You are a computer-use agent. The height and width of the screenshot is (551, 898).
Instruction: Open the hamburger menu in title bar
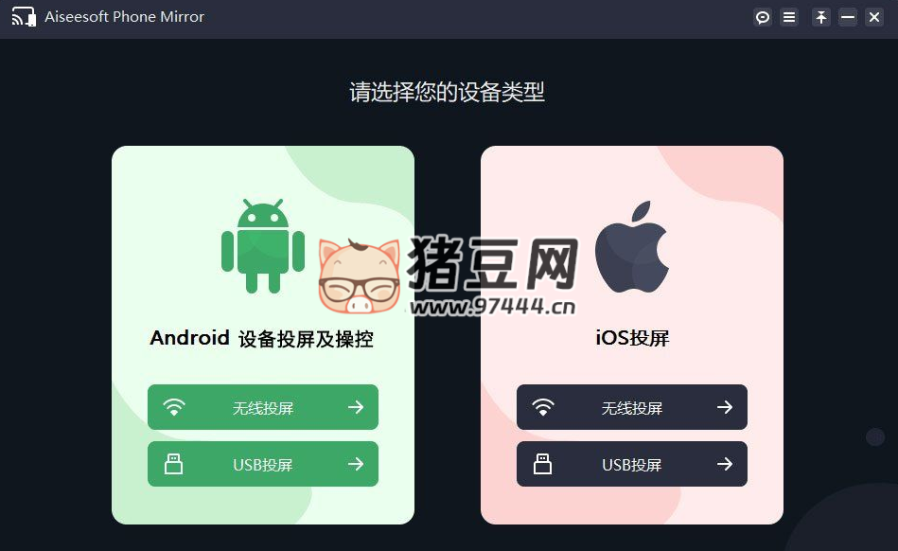coord(789,17)
